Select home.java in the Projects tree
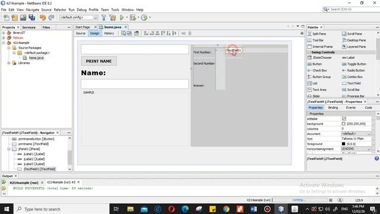This screenshot has width=380, height=214. point(36,58)
